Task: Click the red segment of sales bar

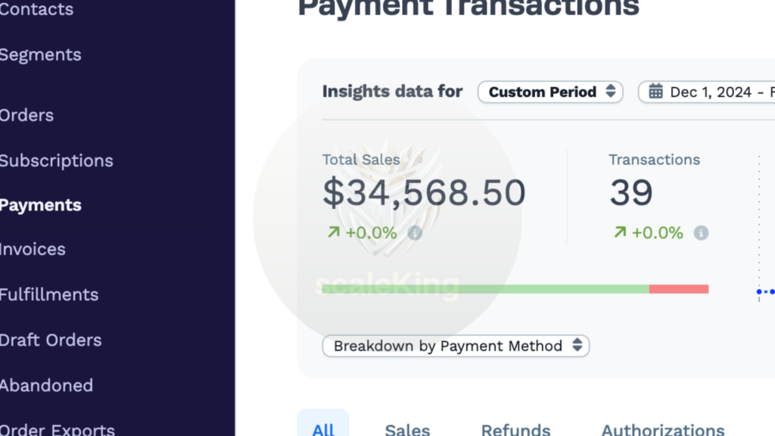Action: coord(679,289)
